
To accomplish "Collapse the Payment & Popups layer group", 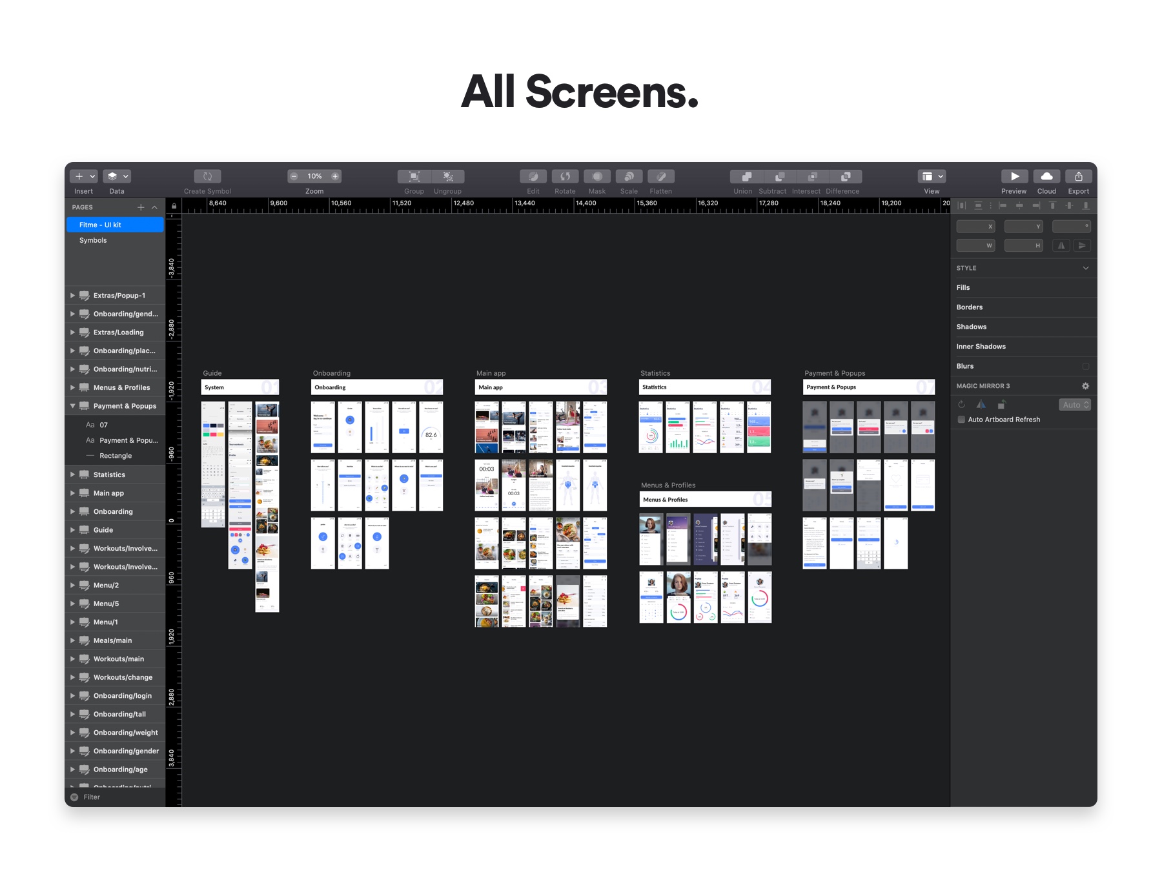I will [x=72, y=405].
